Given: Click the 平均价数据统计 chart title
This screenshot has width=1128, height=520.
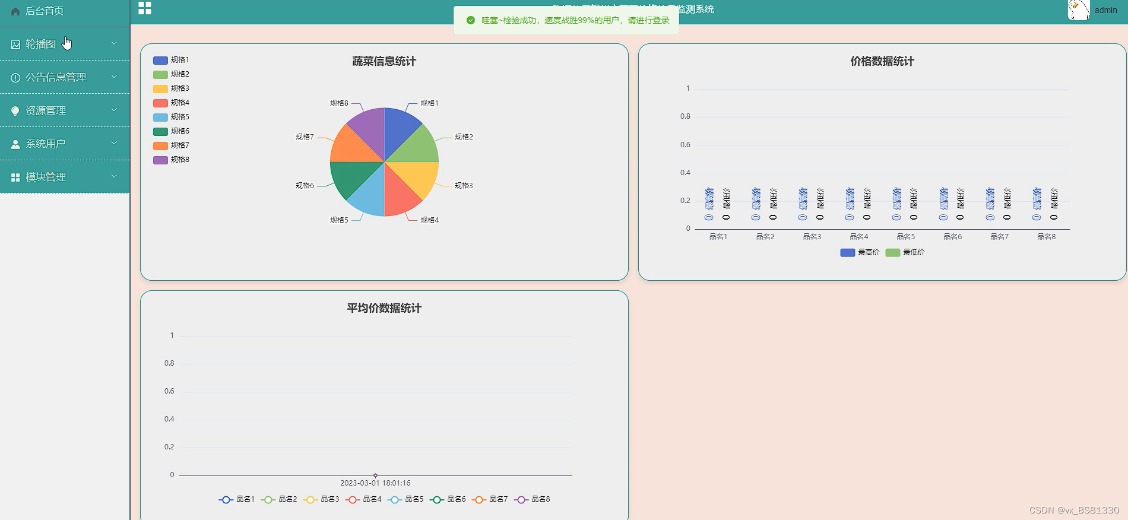Looking at the screenshot, I should pos(384,308).
